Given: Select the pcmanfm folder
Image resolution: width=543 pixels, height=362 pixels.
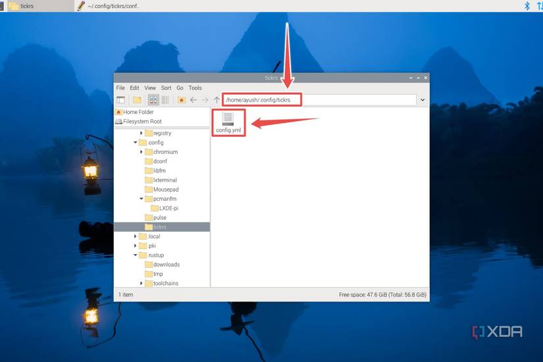Looking at the screenshot, I should (x=161, y=199).
